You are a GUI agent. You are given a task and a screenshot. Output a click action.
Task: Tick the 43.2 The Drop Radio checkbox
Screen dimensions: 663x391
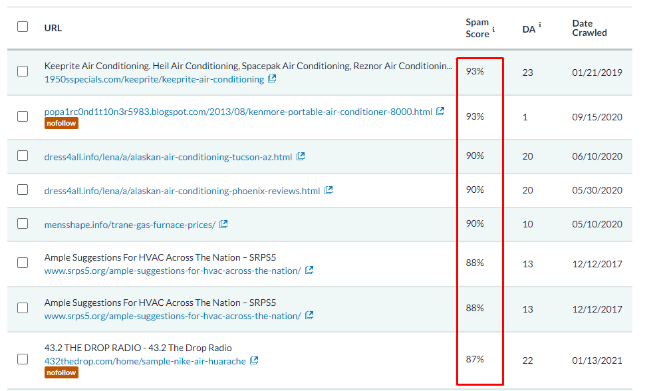23,359
